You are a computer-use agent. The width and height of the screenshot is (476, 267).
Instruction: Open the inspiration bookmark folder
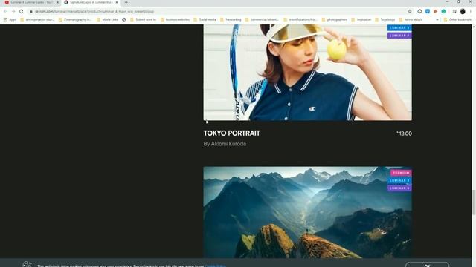361,19
